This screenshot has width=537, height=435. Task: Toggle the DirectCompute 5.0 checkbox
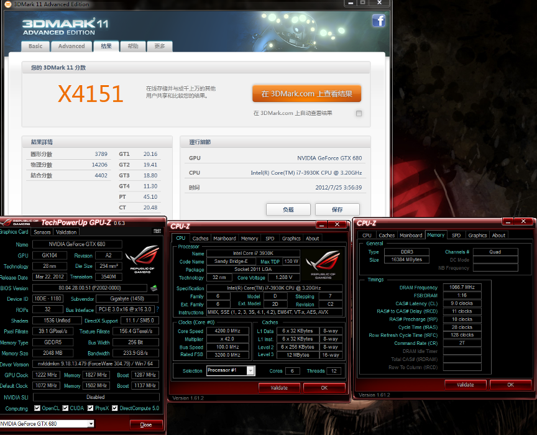pyautogui.click(x=115, y=408)
